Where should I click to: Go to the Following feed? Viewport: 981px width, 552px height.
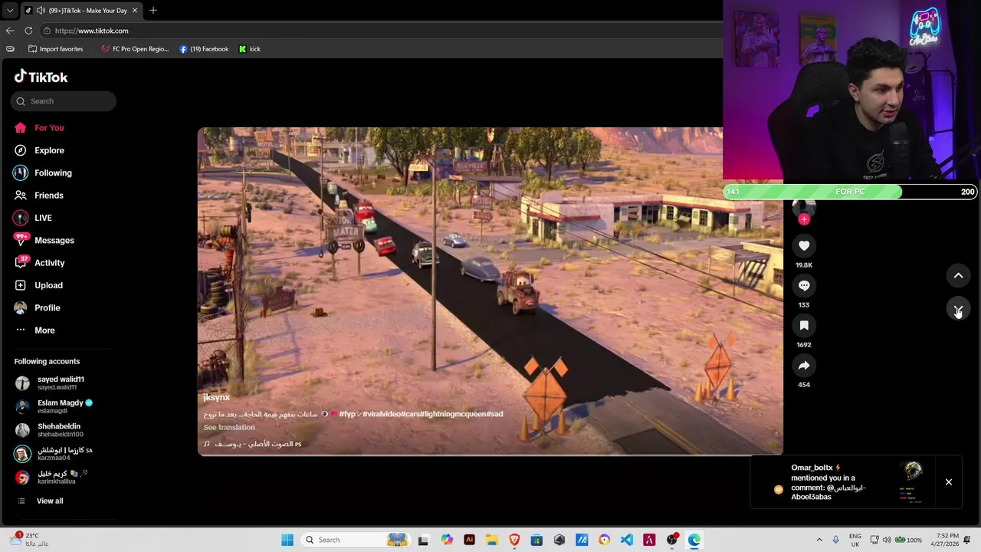[42, 172]
